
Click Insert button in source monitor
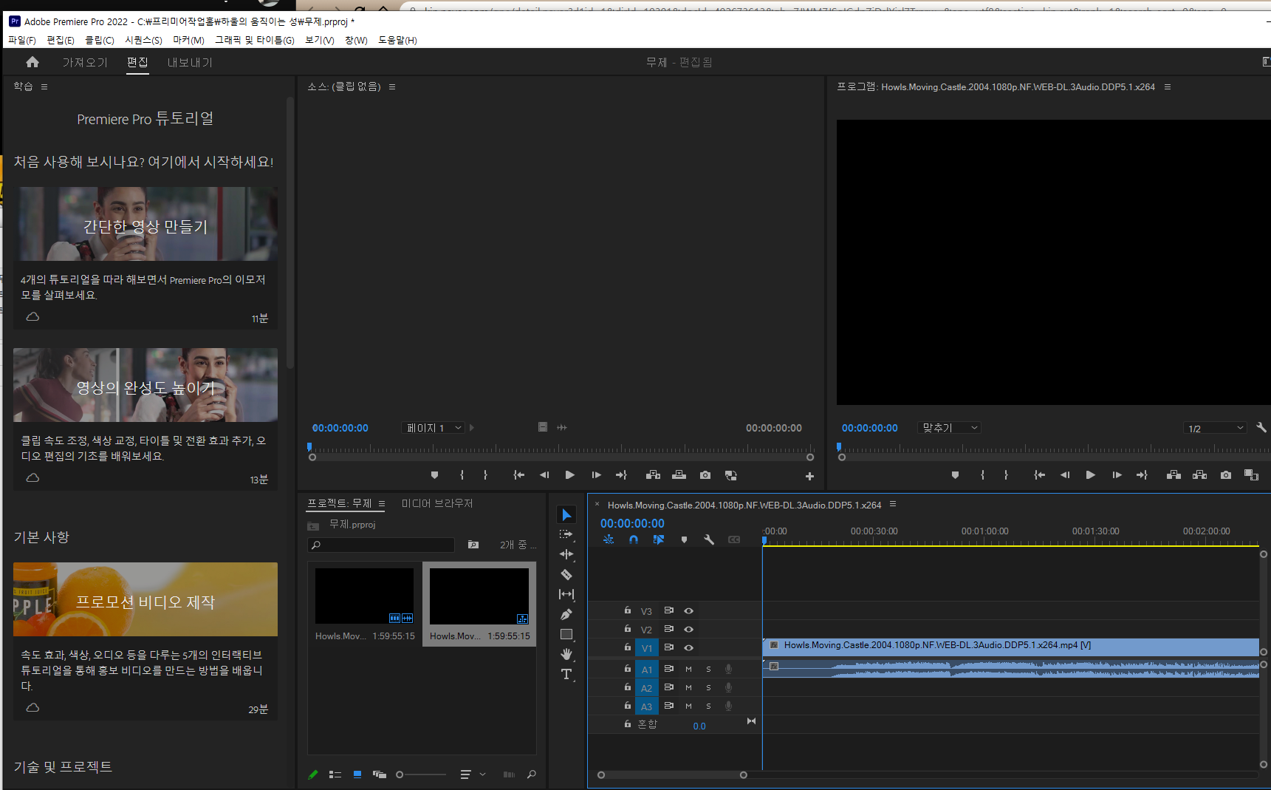[x=653, y=475]
